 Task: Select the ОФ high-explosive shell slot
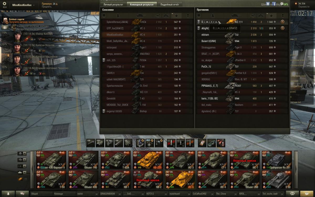coord(190,143)
